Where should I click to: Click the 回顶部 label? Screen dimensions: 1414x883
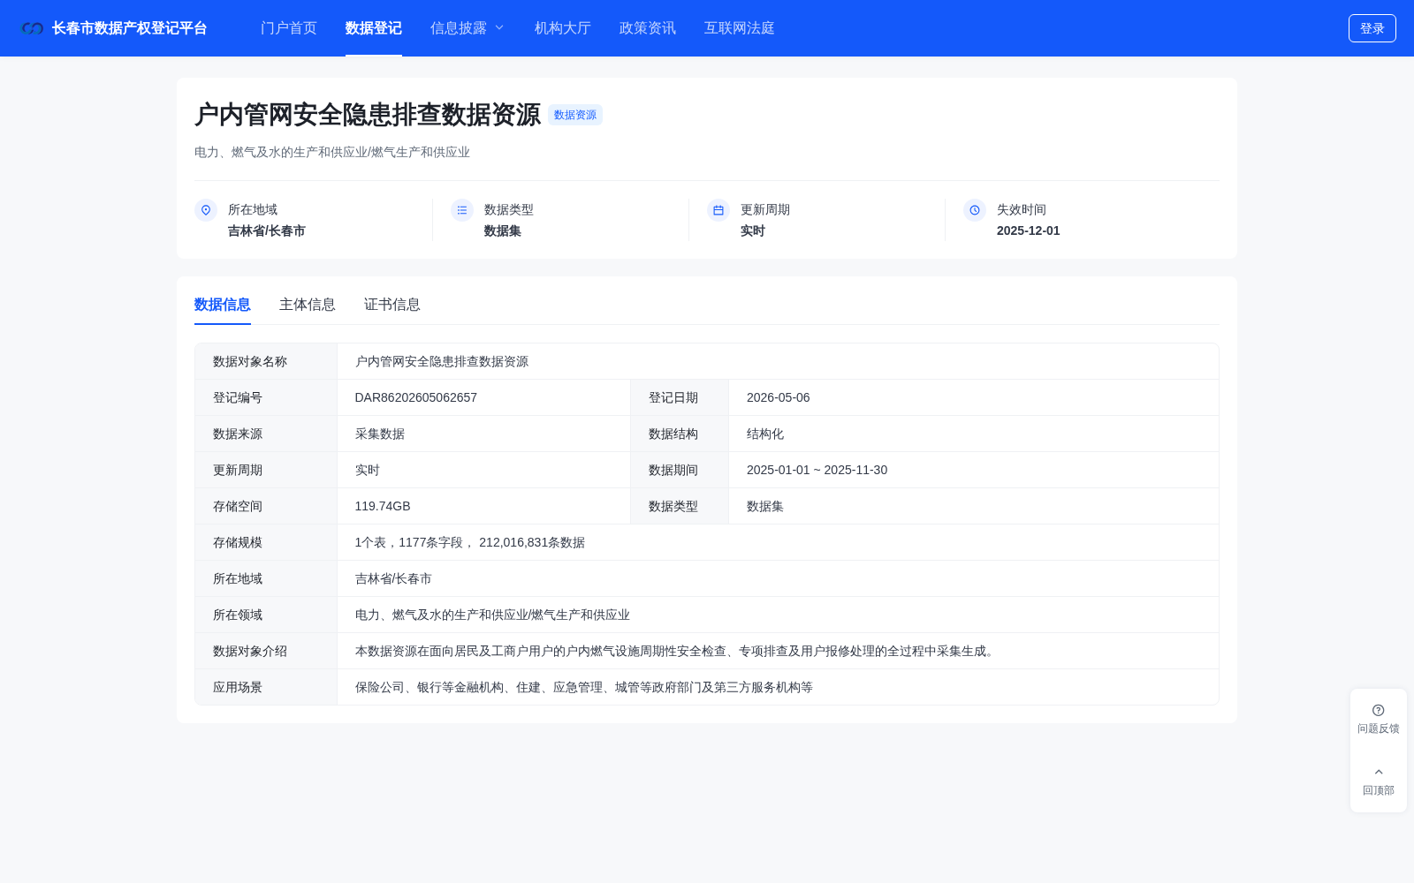pyautogui.click(x=1379, y=791)
